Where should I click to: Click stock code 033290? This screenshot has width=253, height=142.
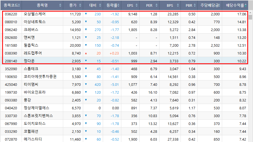coord(11,132)
